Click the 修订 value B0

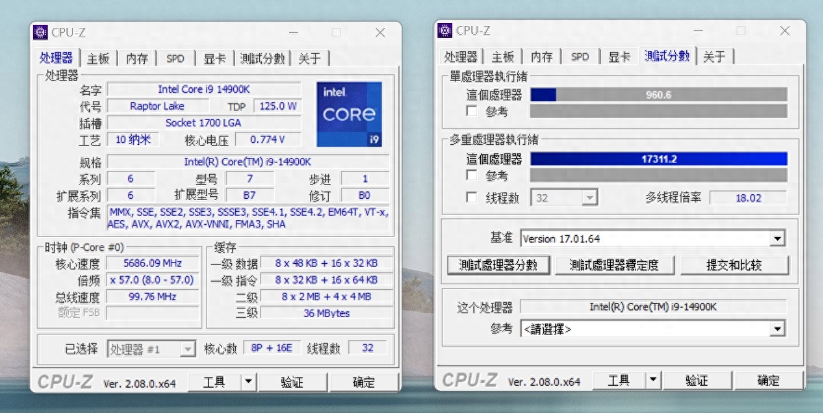tap(364, 195)
